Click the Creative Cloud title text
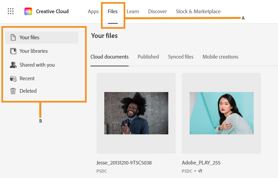 (52, 12)
